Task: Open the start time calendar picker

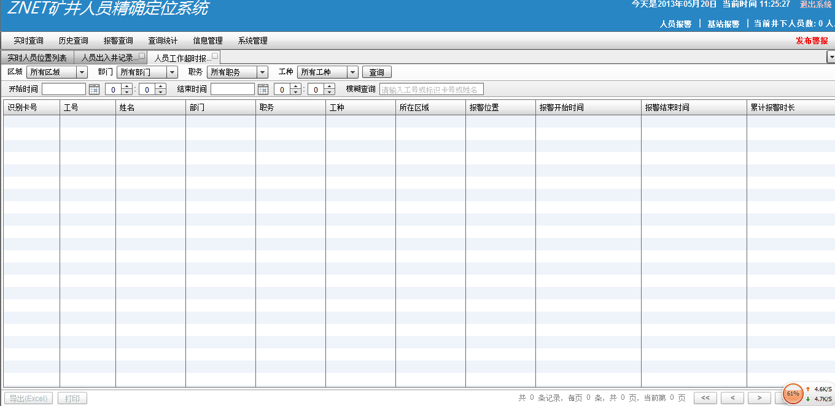Action: click(x=94, y=90)
